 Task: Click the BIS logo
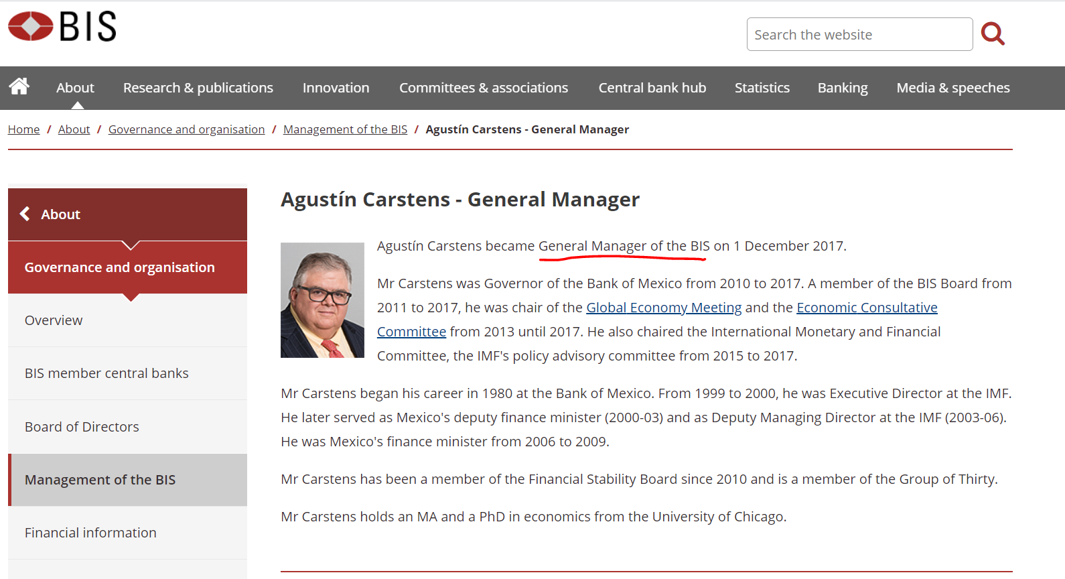click(62, 27)
